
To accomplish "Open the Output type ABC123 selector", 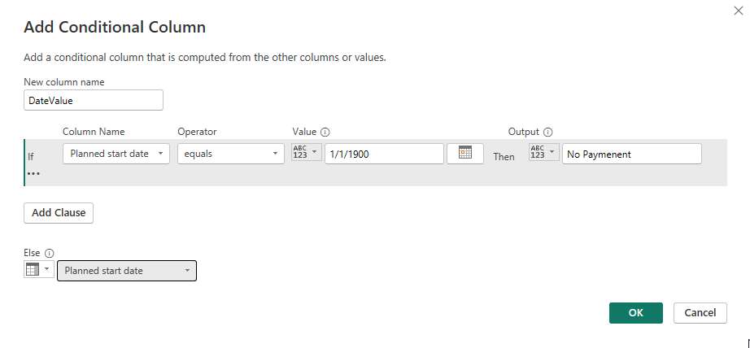I will (x=543, y=154).
